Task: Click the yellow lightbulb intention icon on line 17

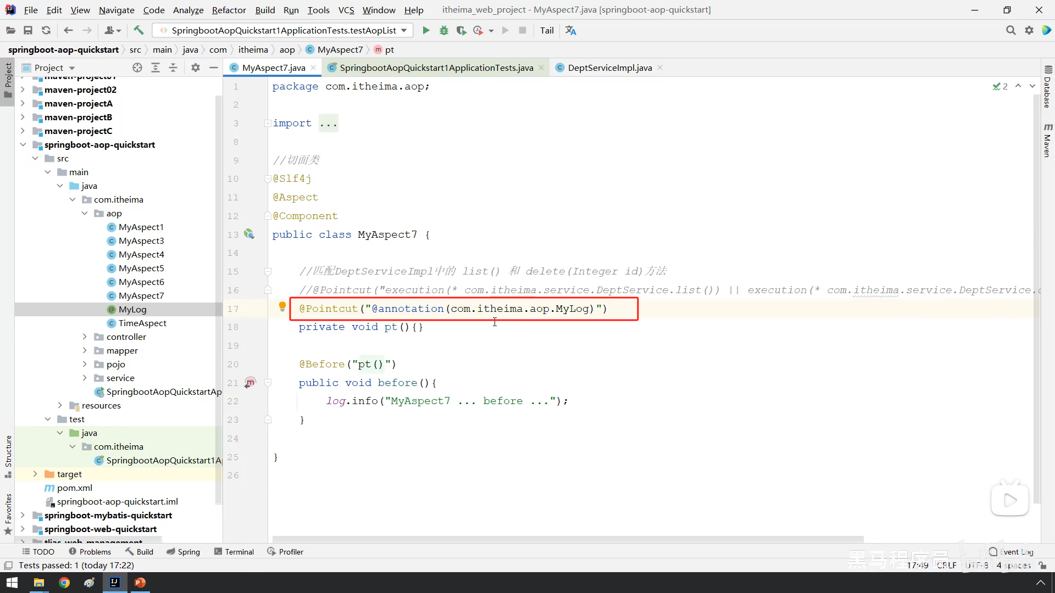Action: point(282,306)
